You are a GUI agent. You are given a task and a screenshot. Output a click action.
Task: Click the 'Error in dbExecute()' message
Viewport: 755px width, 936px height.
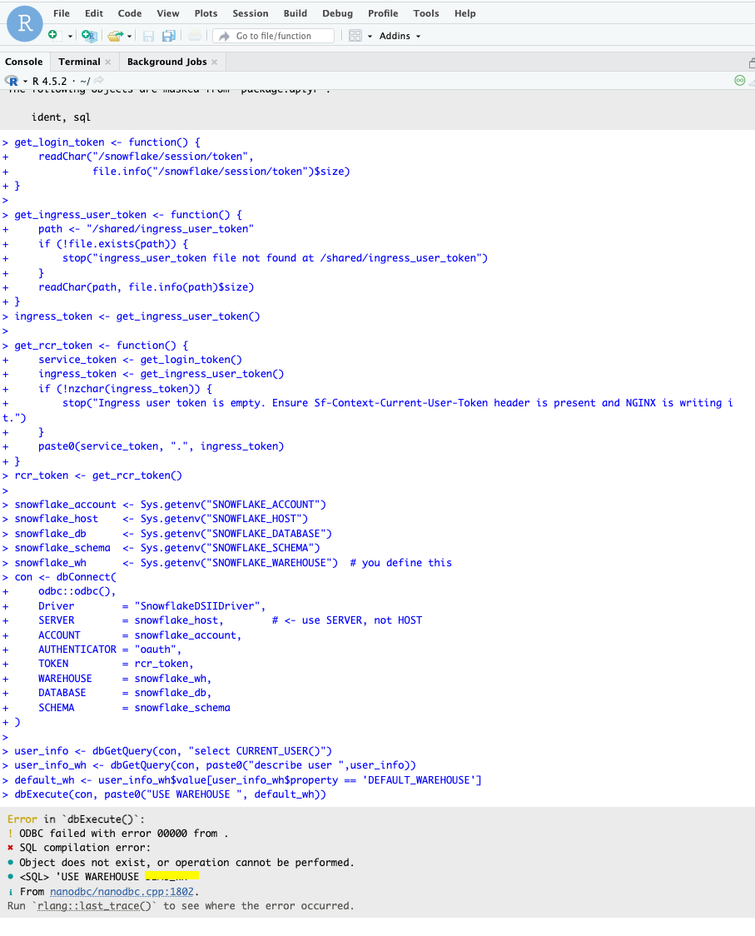point(76,819)
